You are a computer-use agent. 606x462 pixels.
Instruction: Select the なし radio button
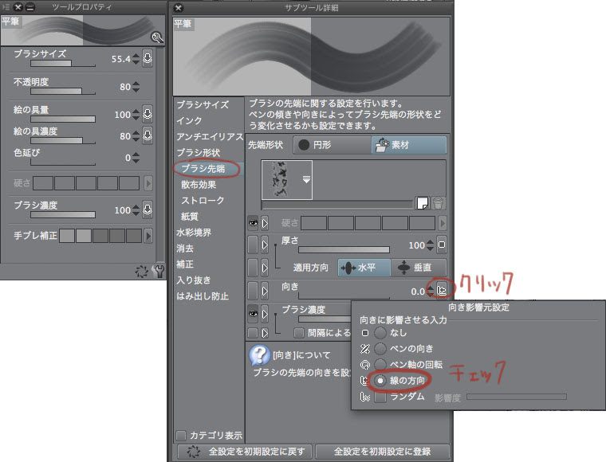click(x=380, y=333)
